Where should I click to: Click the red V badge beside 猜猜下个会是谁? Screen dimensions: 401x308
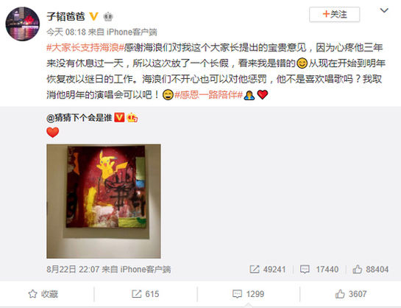point(119,117)
